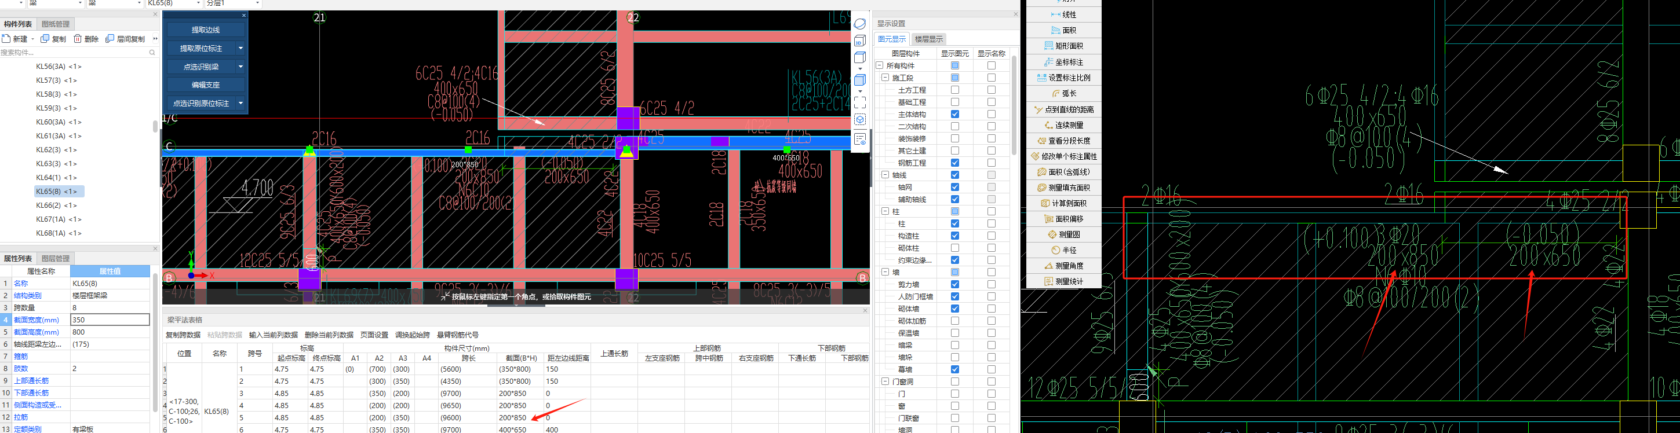1680x433 pixels.
Task: Toggle 显示图元 checkbox for 主体结构
Action: click(x=955, y=114)
